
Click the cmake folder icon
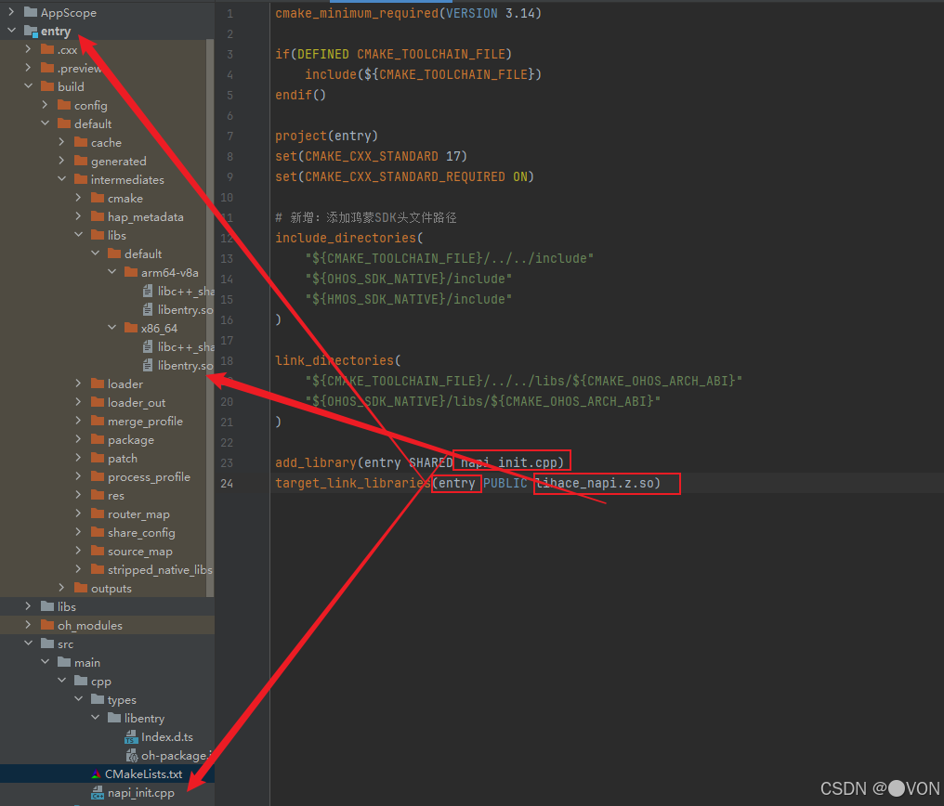click(98, 199)
